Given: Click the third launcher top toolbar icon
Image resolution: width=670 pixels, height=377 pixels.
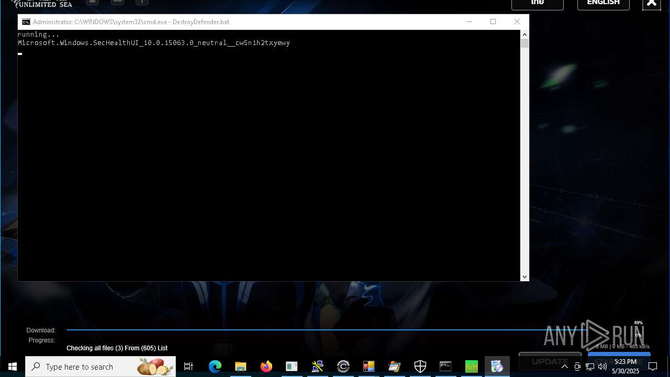Looking at the screenshot, I should (x=142, y=2).
